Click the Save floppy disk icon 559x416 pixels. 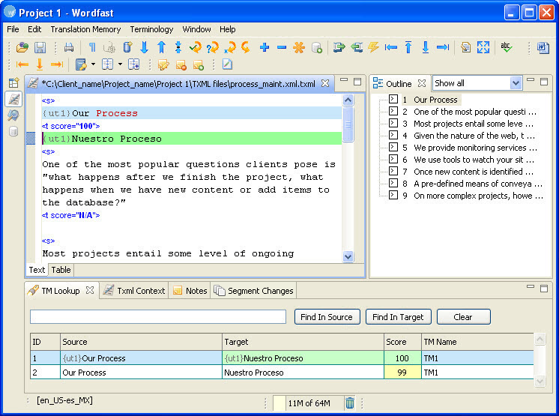click(x=40, y=47)
